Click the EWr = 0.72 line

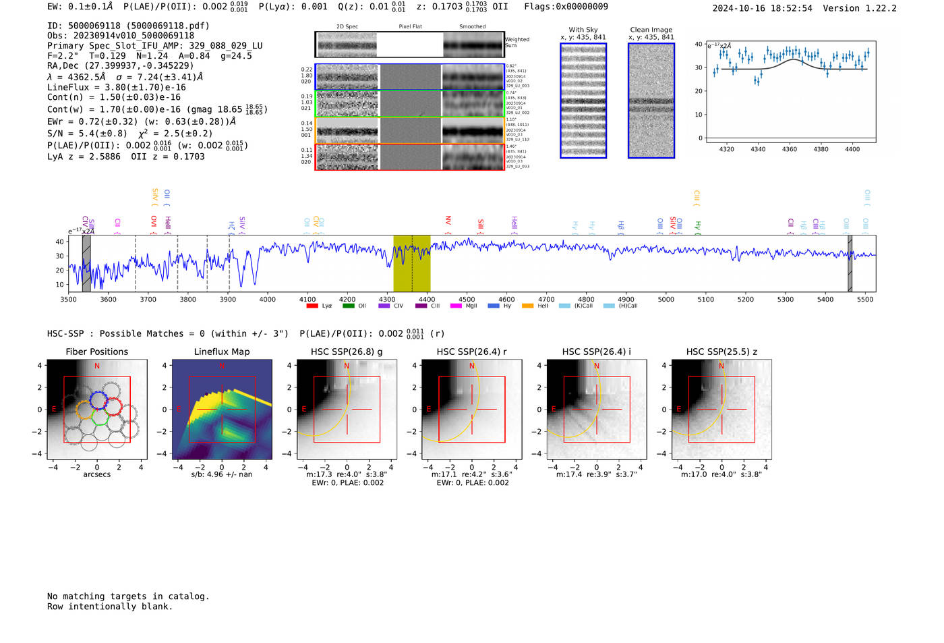(142, 121)
